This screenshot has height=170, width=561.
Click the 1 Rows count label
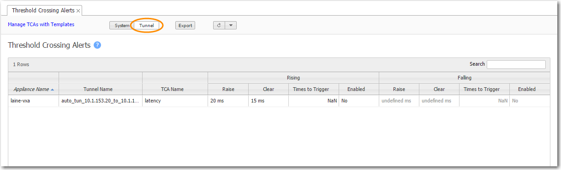click(21, 65)
